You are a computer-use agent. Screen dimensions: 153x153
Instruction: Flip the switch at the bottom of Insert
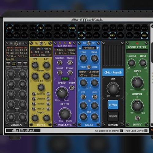[137, 118]
